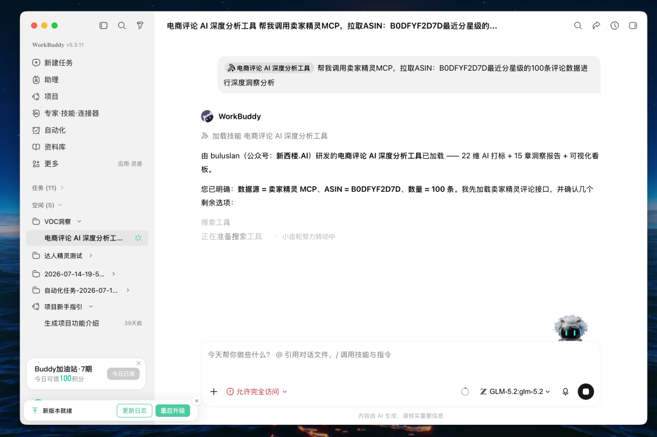This screenshot has width=657, height=437.
Task: Open 允许完全访问 permission dropdown
Action: point(257,392)
